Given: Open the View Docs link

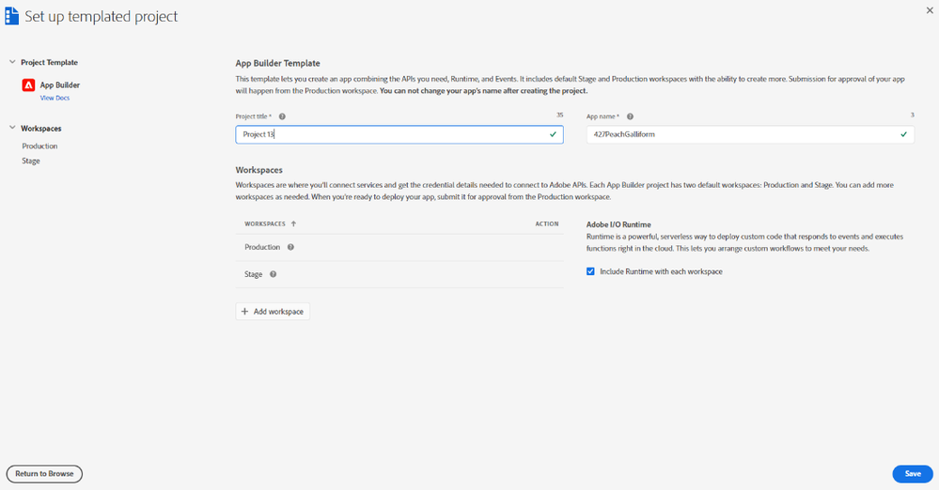Looking at the screenshot, I should 54,98.
